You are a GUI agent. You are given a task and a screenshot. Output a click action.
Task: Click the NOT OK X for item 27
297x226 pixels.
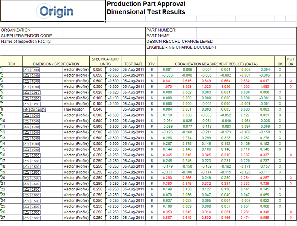pyautogui.click(x=291, y=218)
